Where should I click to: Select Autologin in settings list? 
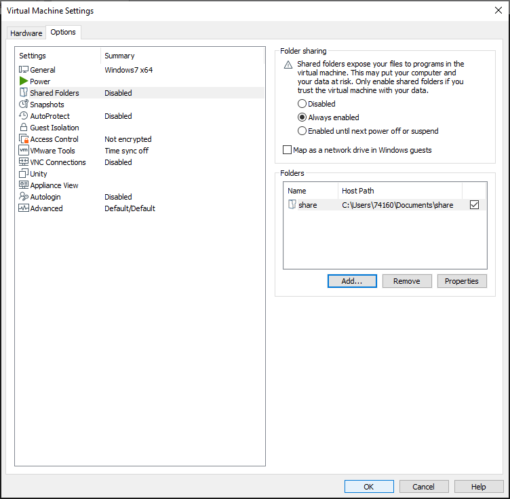45,197
